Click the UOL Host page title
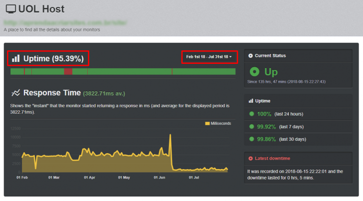Image resolution: width=363 pixels, height=201 pixels. (41, 9)
